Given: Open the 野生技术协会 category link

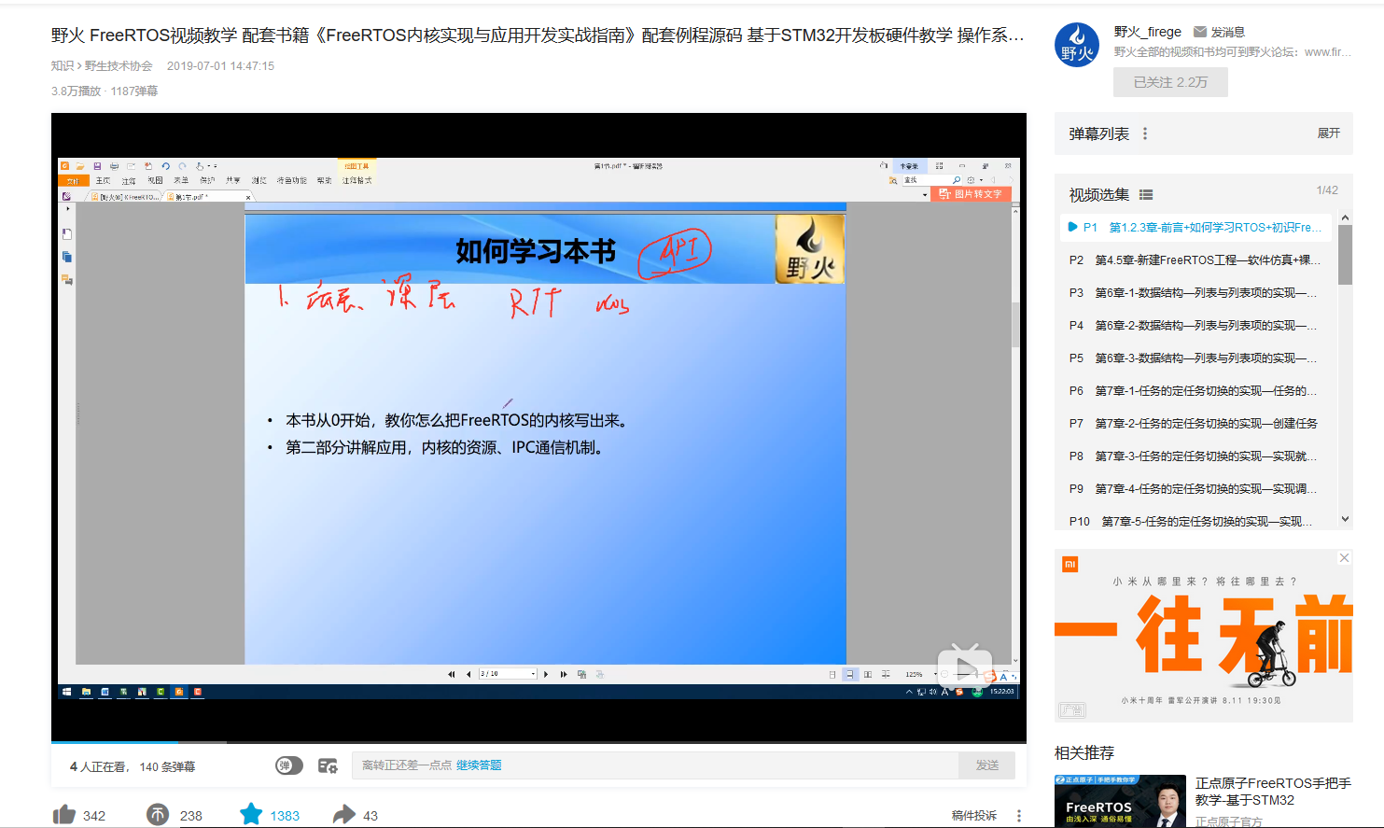Looking at the screenshot, I should (119, 66).
